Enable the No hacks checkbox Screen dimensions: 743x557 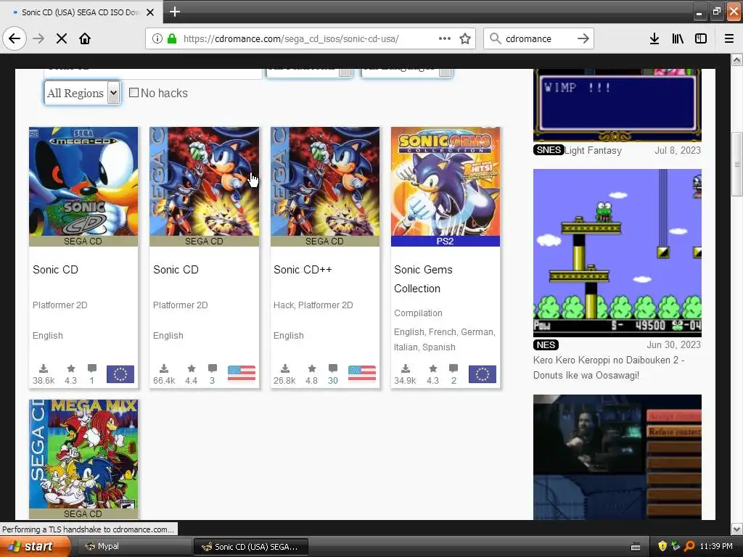pyautogui.click(x=134, y=93)
